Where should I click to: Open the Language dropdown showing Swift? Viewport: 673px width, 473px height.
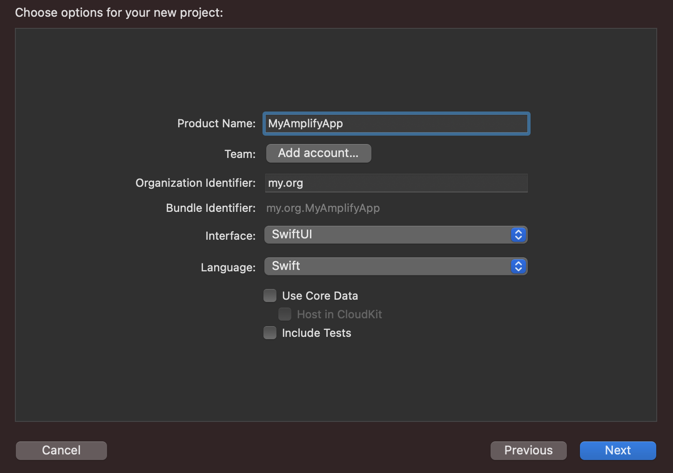pos(396,266)
